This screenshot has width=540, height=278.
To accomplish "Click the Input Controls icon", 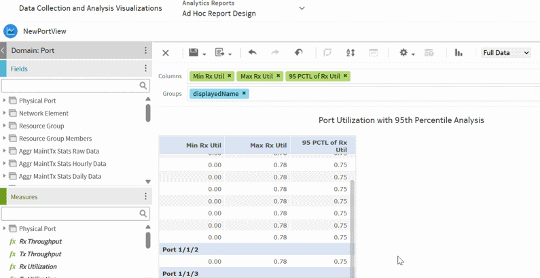I will pyautogui.click(x=374, y=53).
